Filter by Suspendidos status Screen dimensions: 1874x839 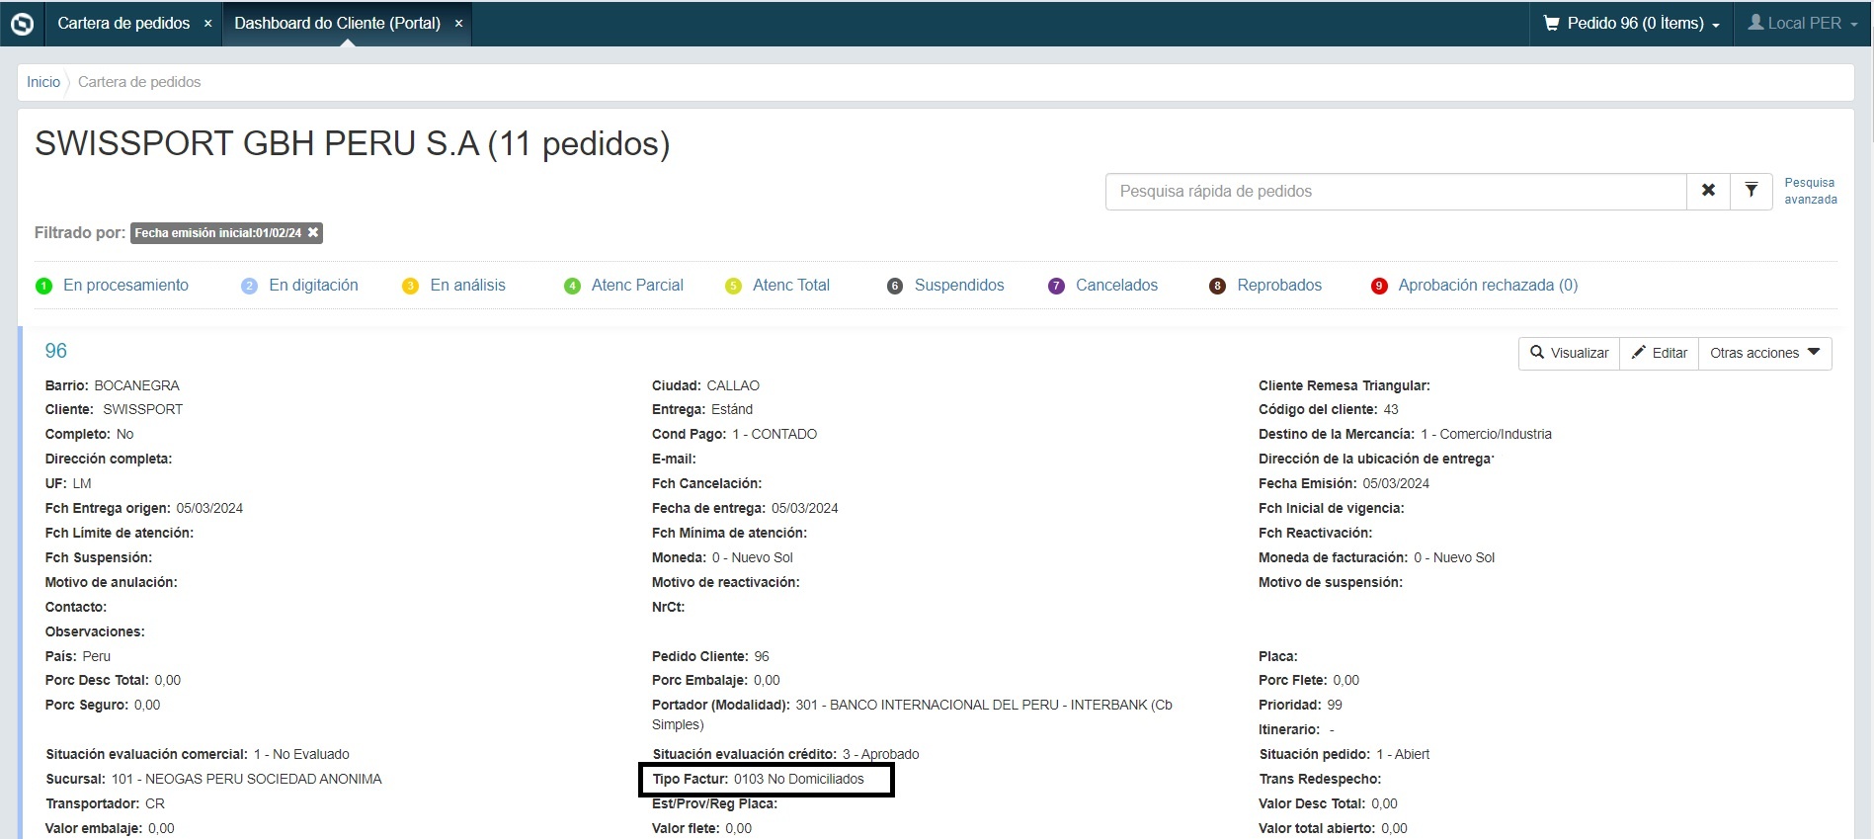(958, 286)
